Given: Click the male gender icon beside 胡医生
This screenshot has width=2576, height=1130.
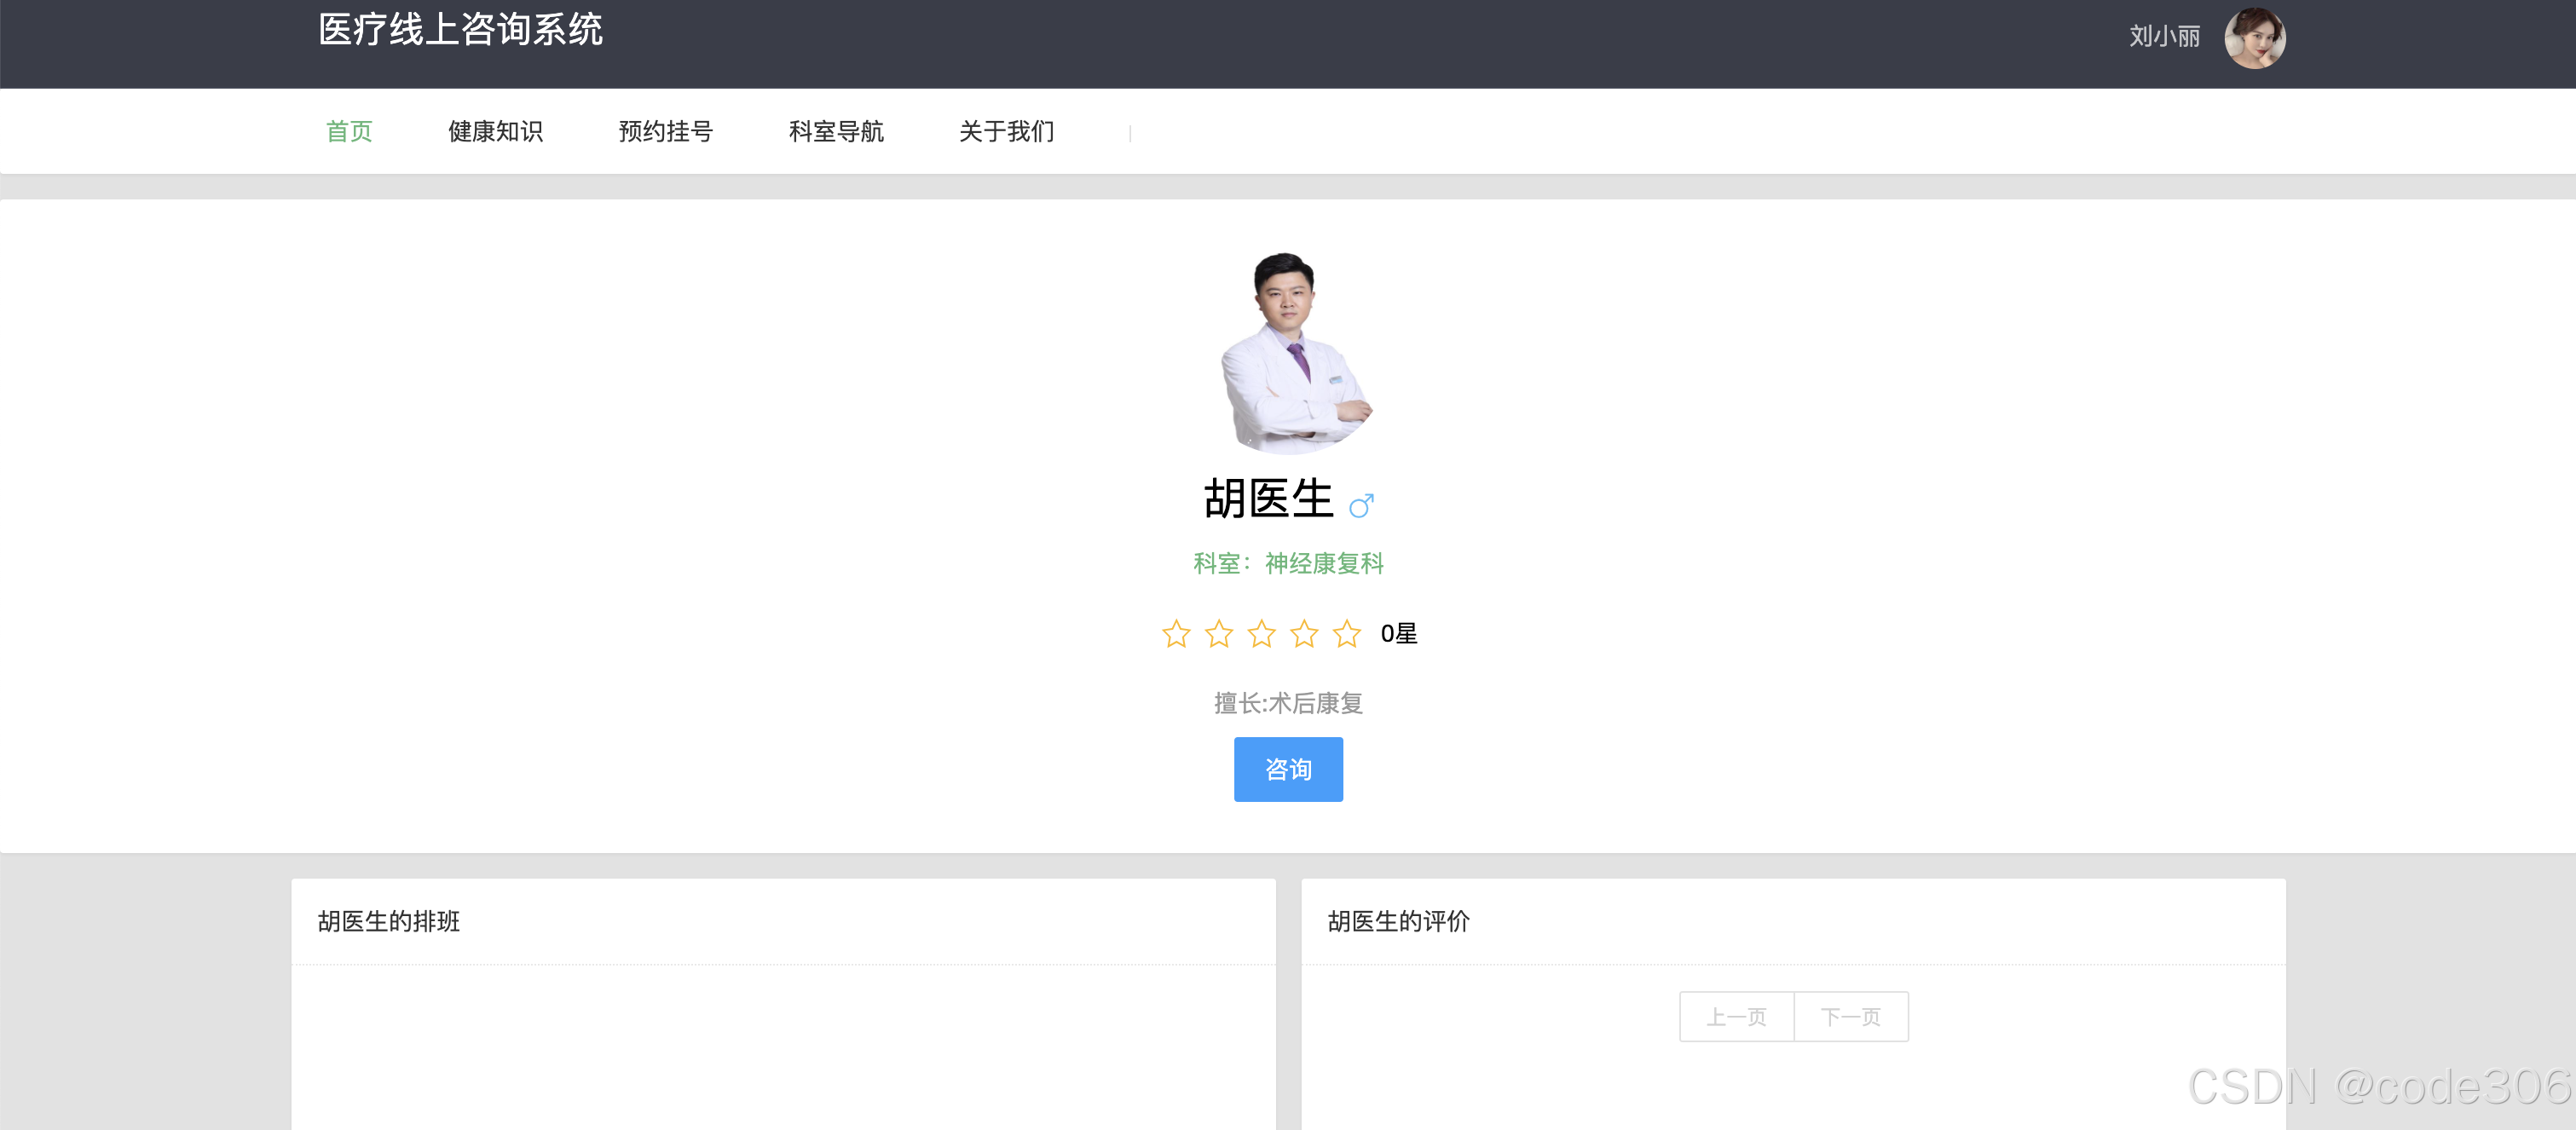Looking at the screenshot, I should click(1361, 505).
